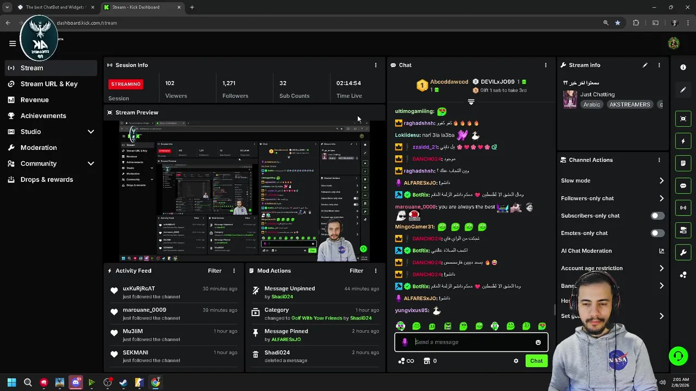Image resolution: width=696 pixels, height=391 pixels.
Task: Select uxKuRjRcAT follow entry in Activity Feed
Action: pos(174,292)
